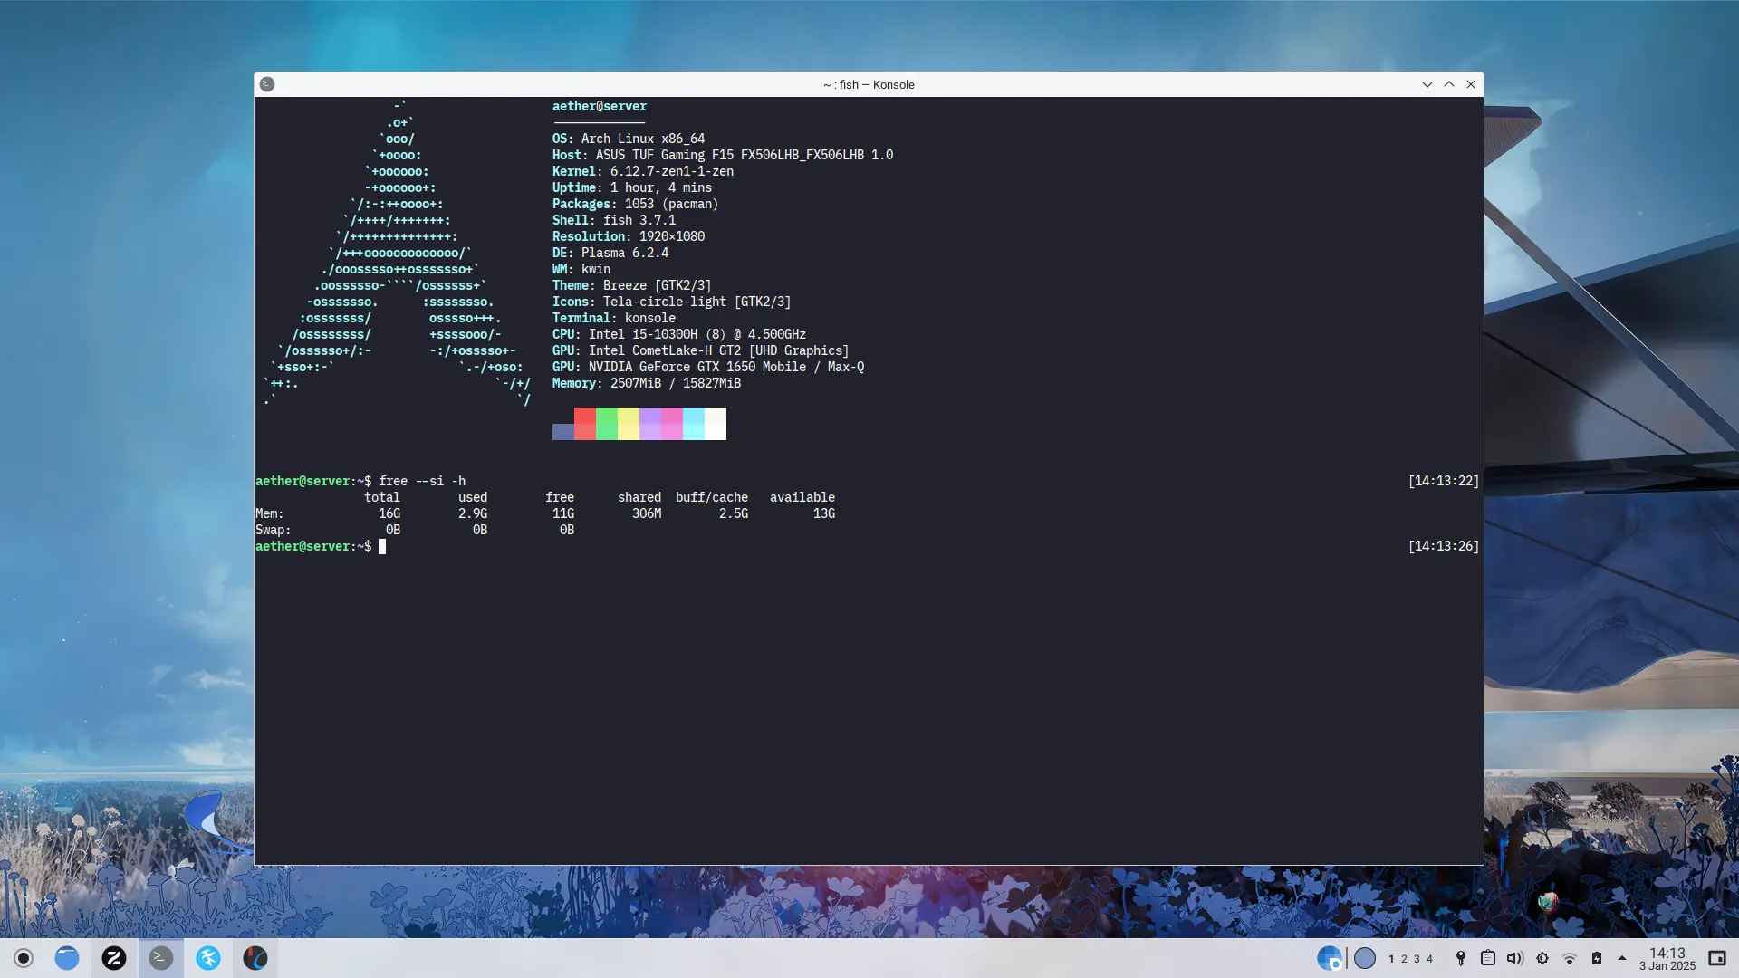Click the yellow color block
Image resolution: width=1739 pixels, height=978 pixels.
click(629, 424)
